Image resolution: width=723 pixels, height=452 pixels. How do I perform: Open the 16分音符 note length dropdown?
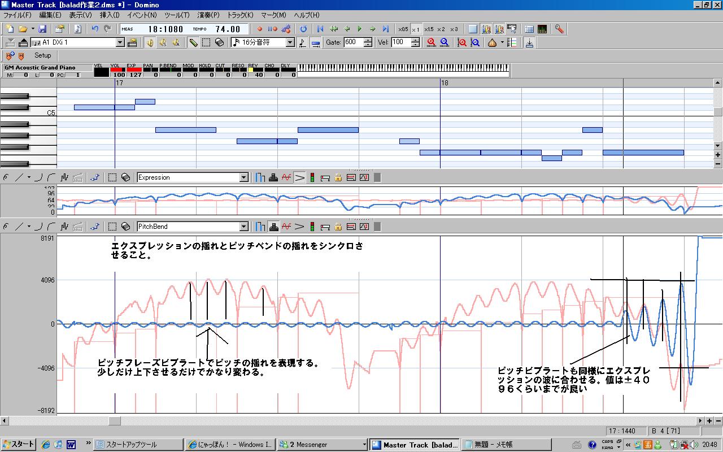[290, 42]
